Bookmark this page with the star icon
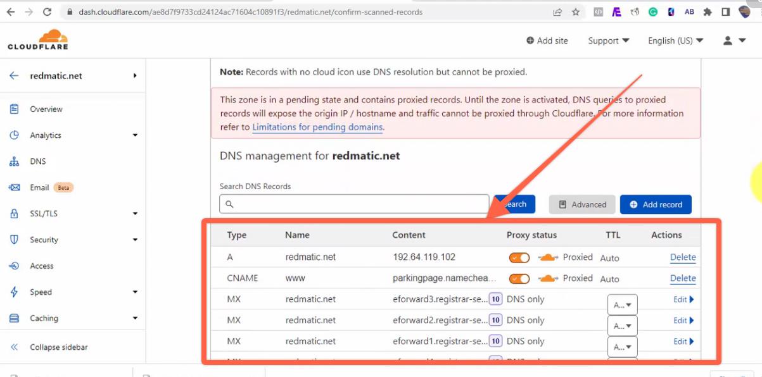Viewport: 762px width, 377px height. click(576, 12)
